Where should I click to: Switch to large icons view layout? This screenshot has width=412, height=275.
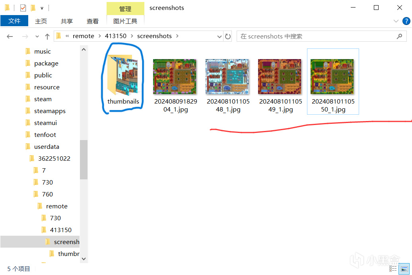coord(404,269)
